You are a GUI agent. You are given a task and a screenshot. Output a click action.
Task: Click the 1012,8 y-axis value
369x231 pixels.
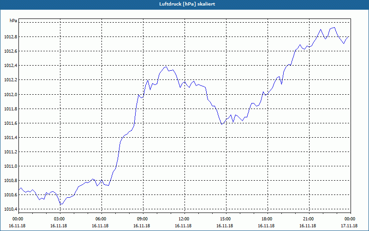tap(11, 37)
